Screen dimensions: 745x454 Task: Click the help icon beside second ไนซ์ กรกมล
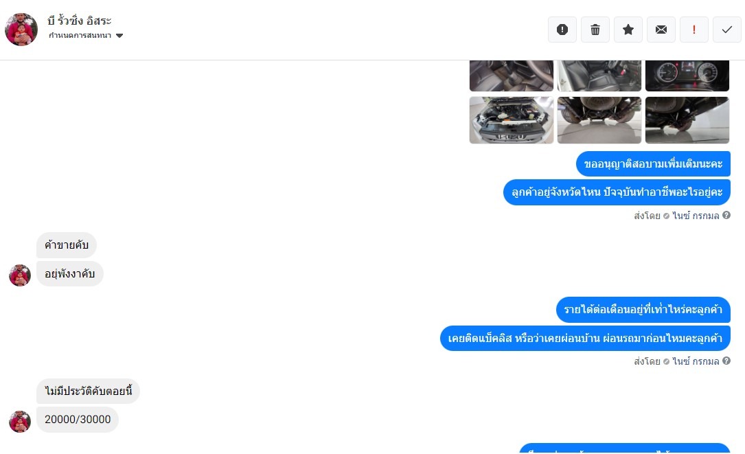726,361
